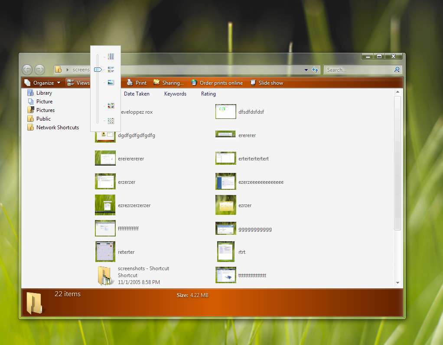Choose the single large picture view icon
Viewport: 443px width, 345px height.
tap(111, 83)
